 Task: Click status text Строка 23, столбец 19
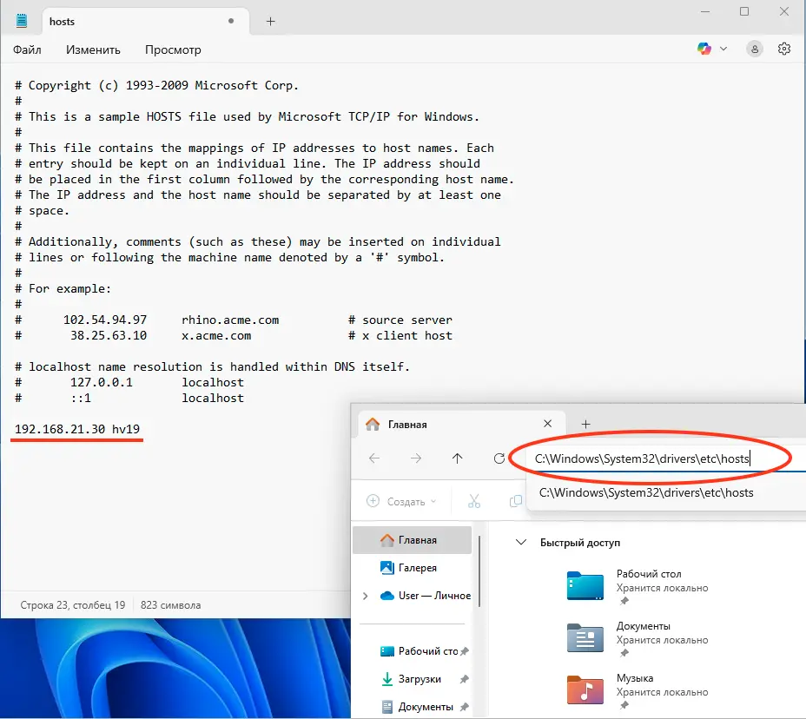[72, 605]
